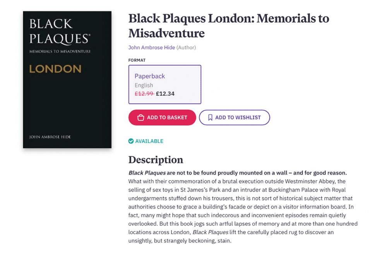Click the discounted price £12.34
Image resolution: width=387 pixels, height=253 pixels.
(x=164, y=93)
